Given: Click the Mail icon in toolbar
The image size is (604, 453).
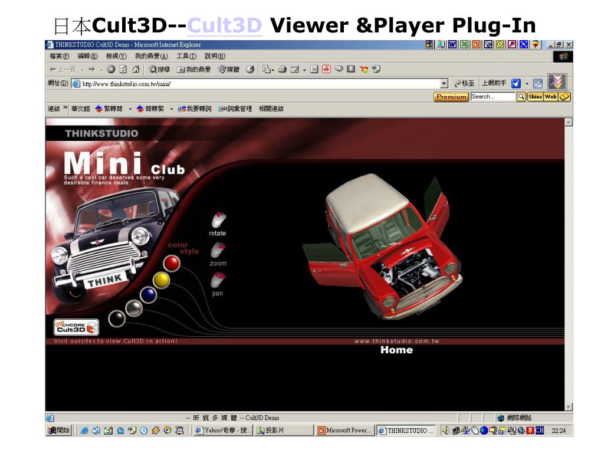Looking at the screenshot, I should tap(295, 70).
